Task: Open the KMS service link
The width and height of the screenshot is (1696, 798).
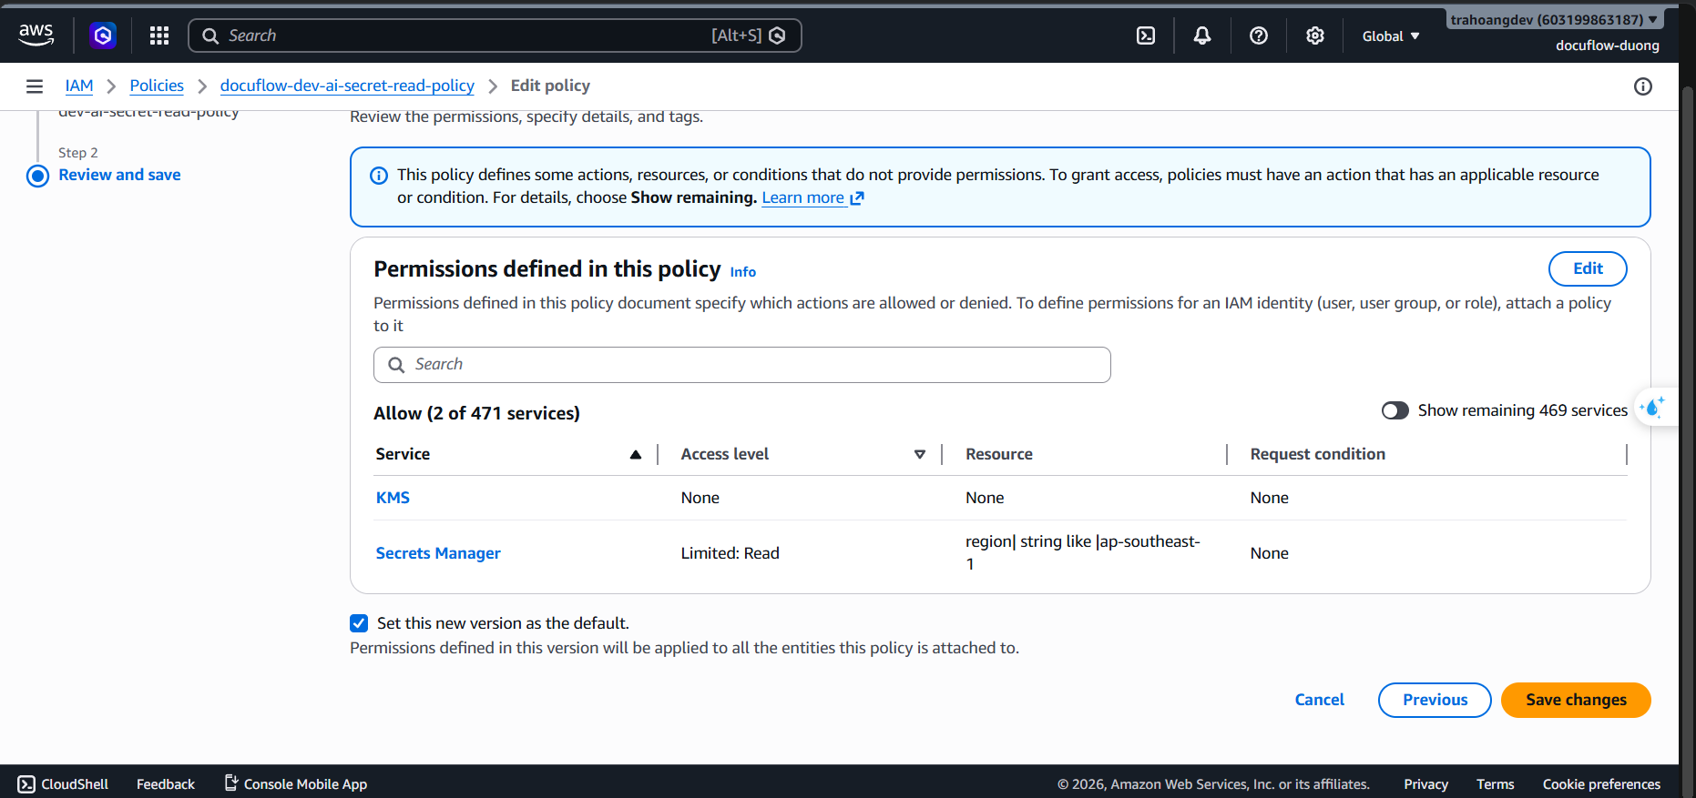Action: [x=393, y=498]
